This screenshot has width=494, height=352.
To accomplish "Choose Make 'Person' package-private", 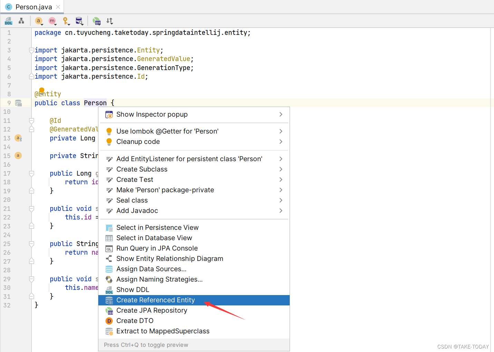I will click(x=194, y=190).
